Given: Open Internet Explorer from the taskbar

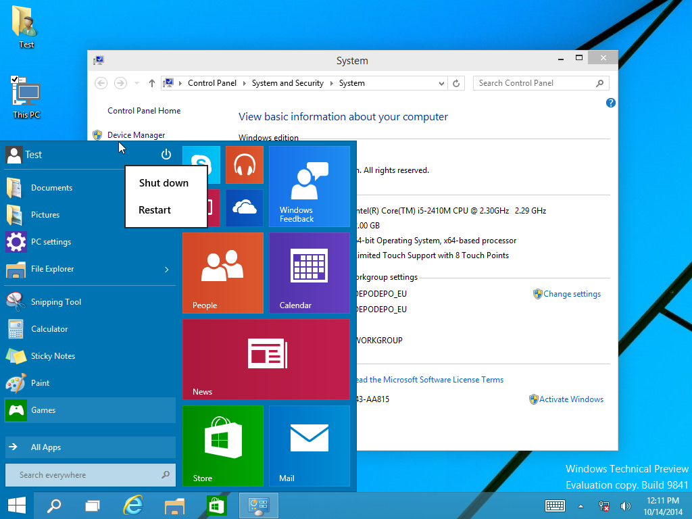Looking at the screenshot, I should click(x=133, y=505).
